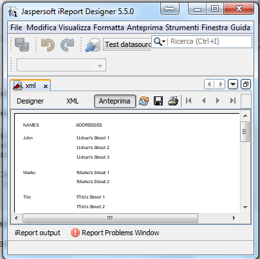Click the Save All toolbar icon
This screenshot has height=259, width=260.
pyautogui.click(x=22, y=44)
